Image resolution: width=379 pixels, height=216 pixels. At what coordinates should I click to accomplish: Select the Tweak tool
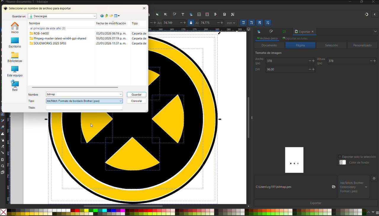3,134
